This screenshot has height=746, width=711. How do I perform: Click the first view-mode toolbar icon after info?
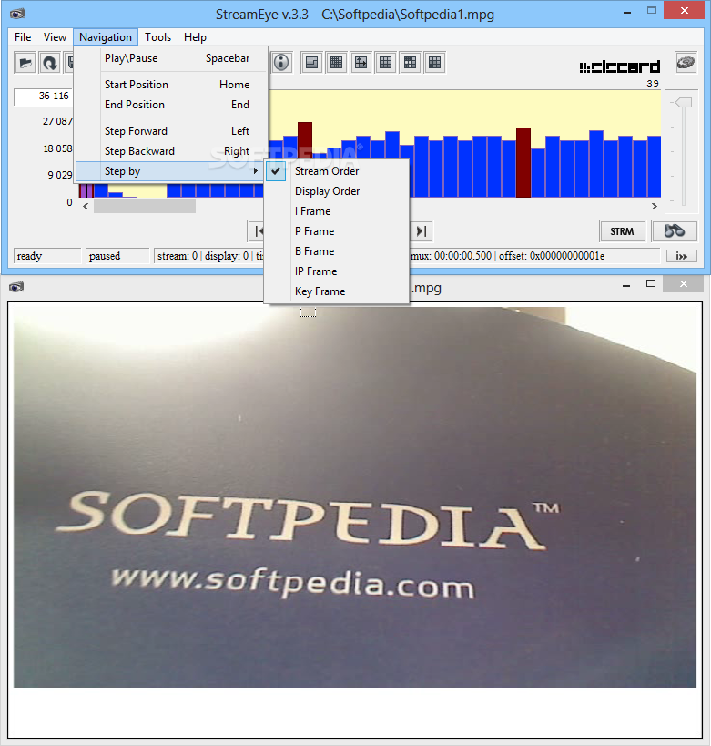click(312, 63)
